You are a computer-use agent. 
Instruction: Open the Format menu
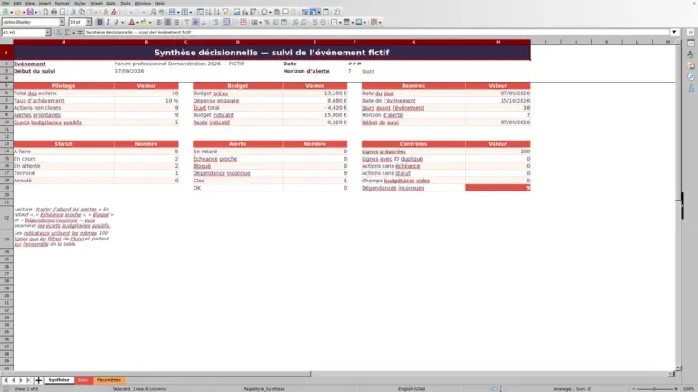[x=62, y=3]
